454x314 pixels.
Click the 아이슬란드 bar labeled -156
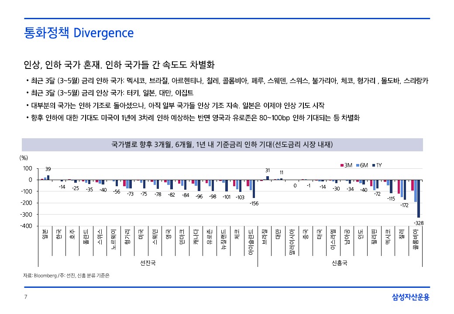pos(254,189)
